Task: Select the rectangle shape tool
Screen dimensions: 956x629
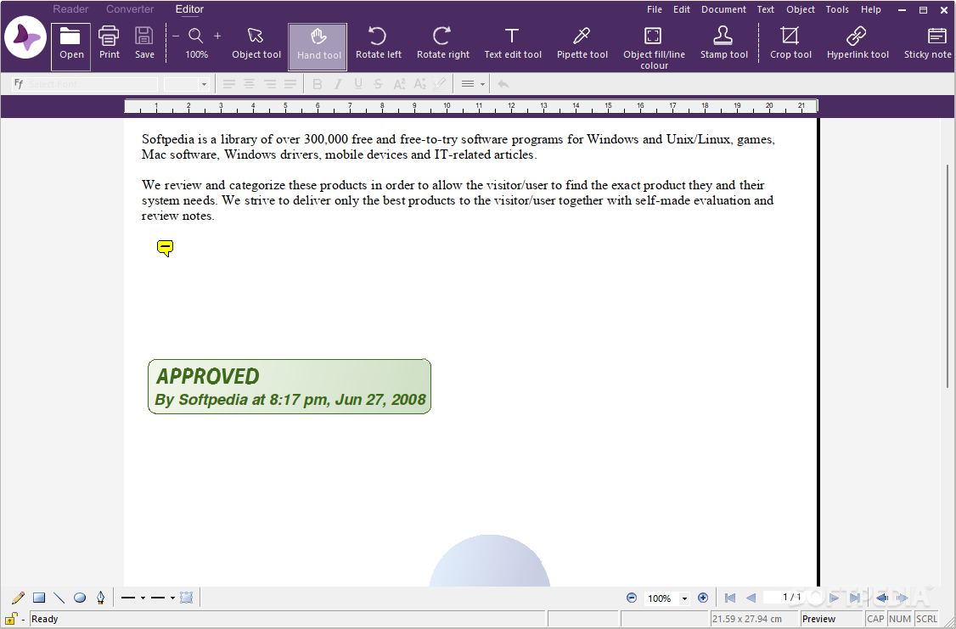Action: 39,598
